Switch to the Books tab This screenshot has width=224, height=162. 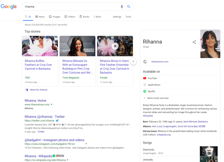coord(85,17)
